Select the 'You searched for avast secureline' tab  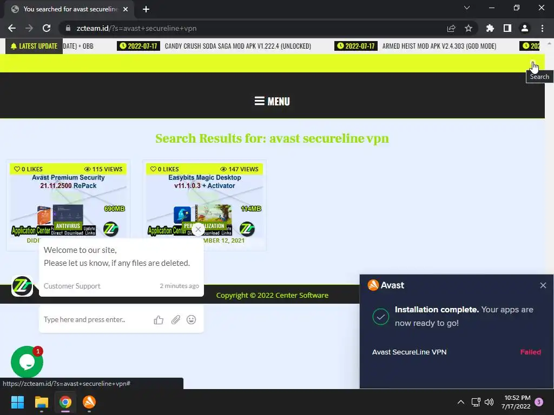tap(69, 9)
